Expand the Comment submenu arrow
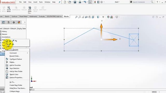Screen dimensions: 166x93 click(x=27, y=53)
